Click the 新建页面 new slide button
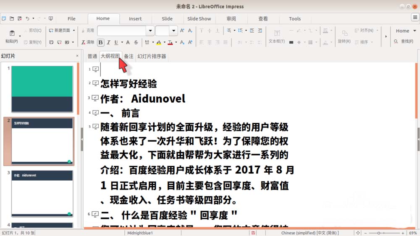This screenshot has height=236, width=420. [x=60, y=31]
